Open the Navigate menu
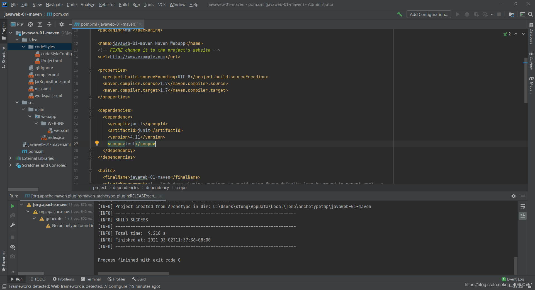 (x=54, y=4)
